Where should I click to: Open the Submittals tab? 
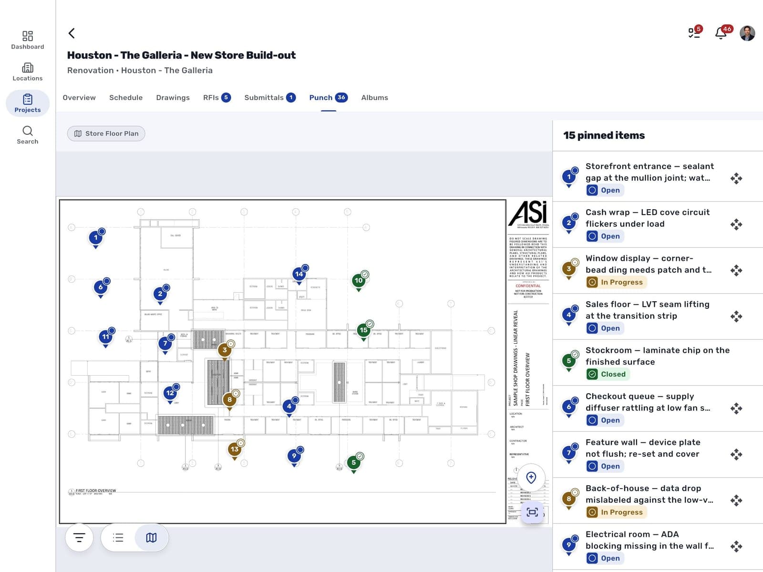tap(270, 98)
